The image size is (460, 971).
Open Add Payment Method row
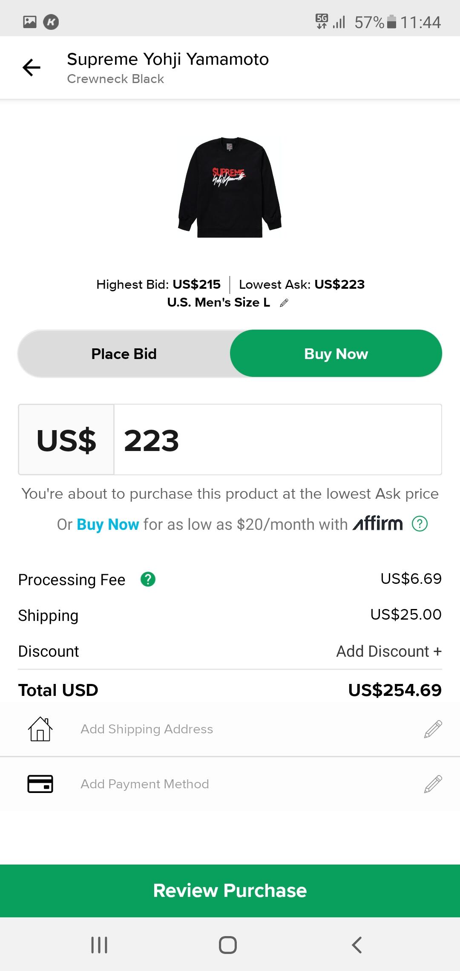coord(145,784)
